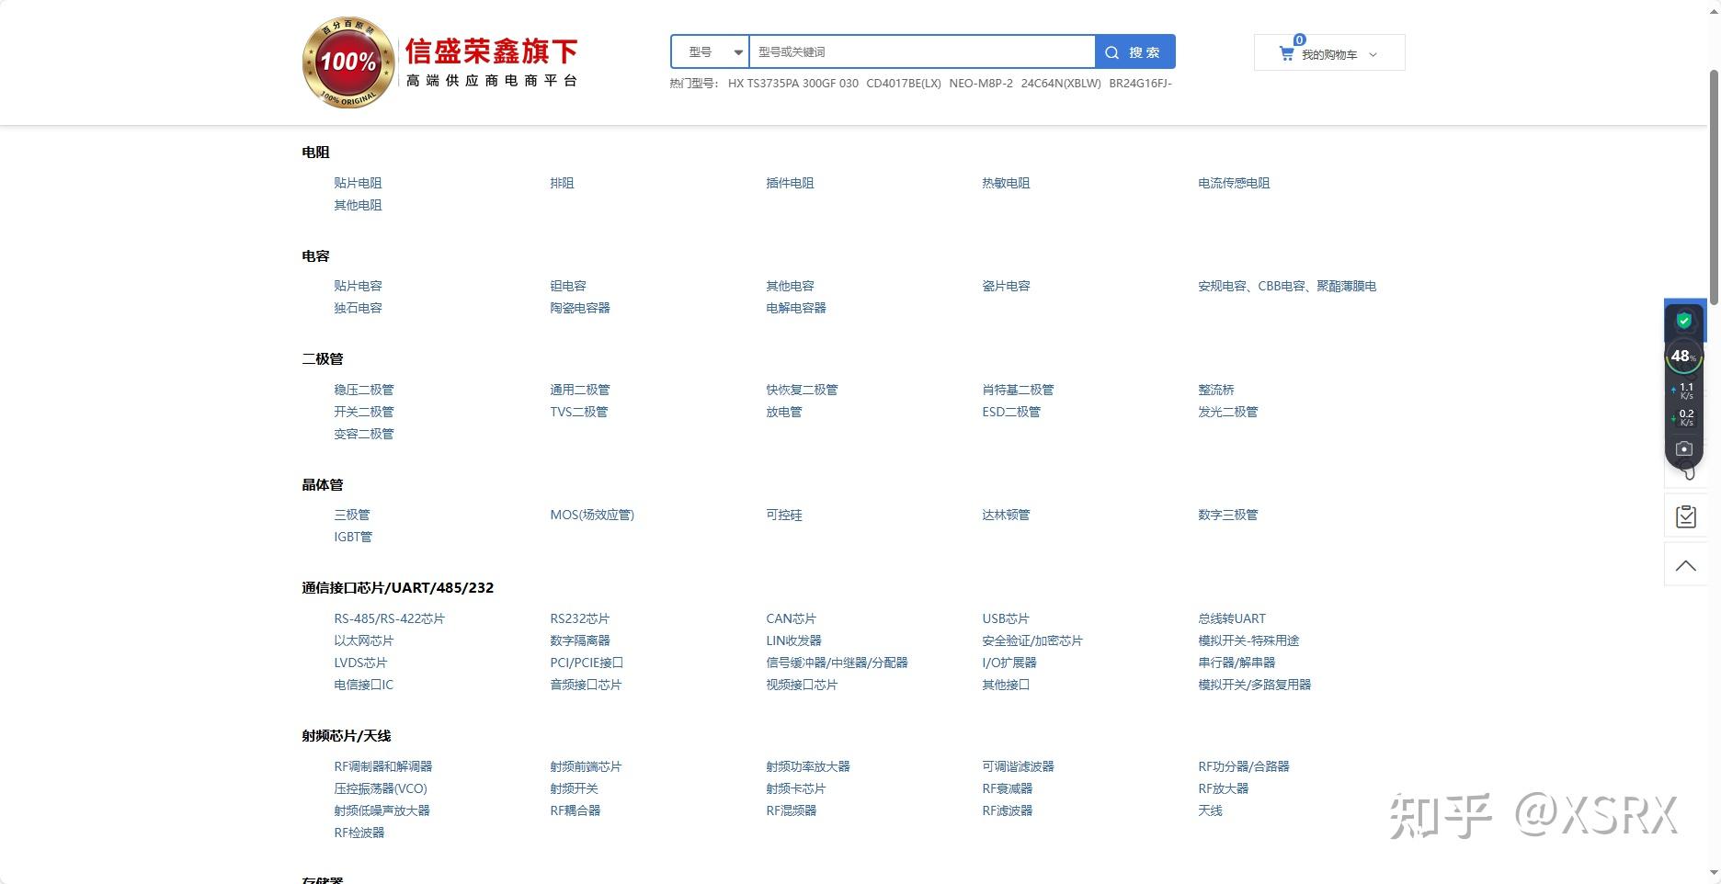Open the 肖特基二极管 category
This screenshot has height=884, width=1721.
[1018, 390]
